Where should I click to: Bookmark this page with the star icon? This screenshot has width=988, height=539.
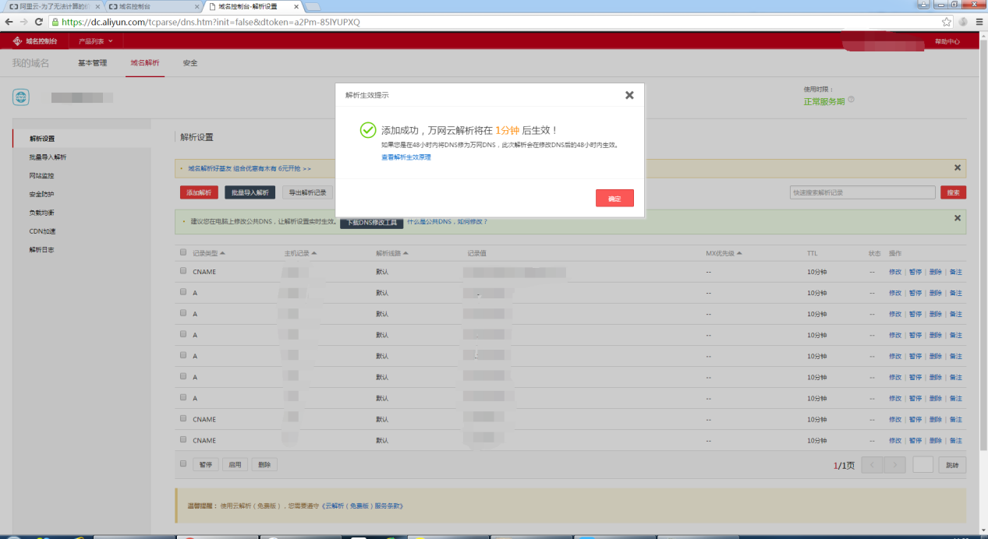point(947,22)
